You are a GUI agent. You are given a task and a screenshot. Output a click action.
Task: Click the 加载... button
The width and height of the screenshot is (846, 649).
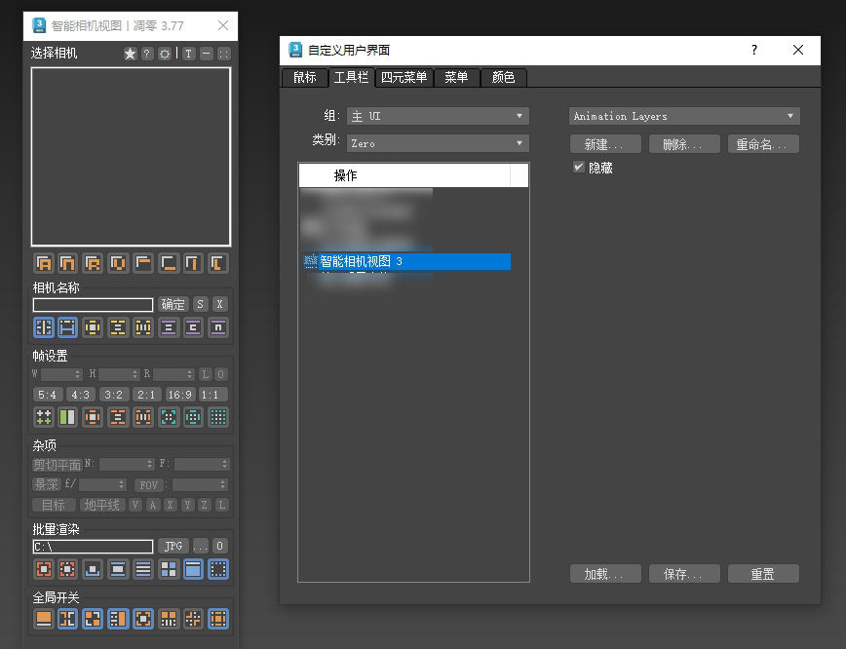[605, 574]
